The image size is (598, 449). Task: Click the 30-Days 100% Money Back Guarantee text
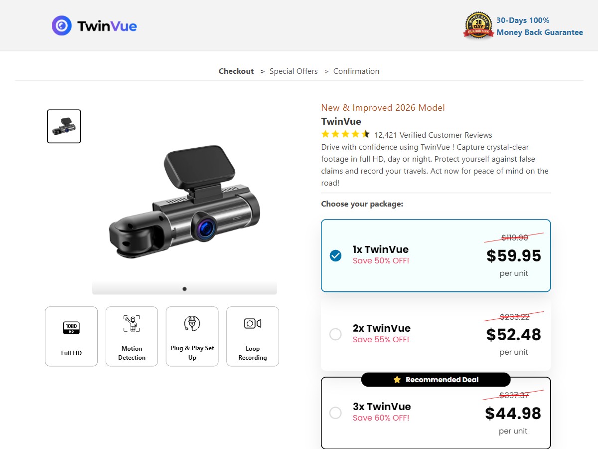tap(539, 26)
